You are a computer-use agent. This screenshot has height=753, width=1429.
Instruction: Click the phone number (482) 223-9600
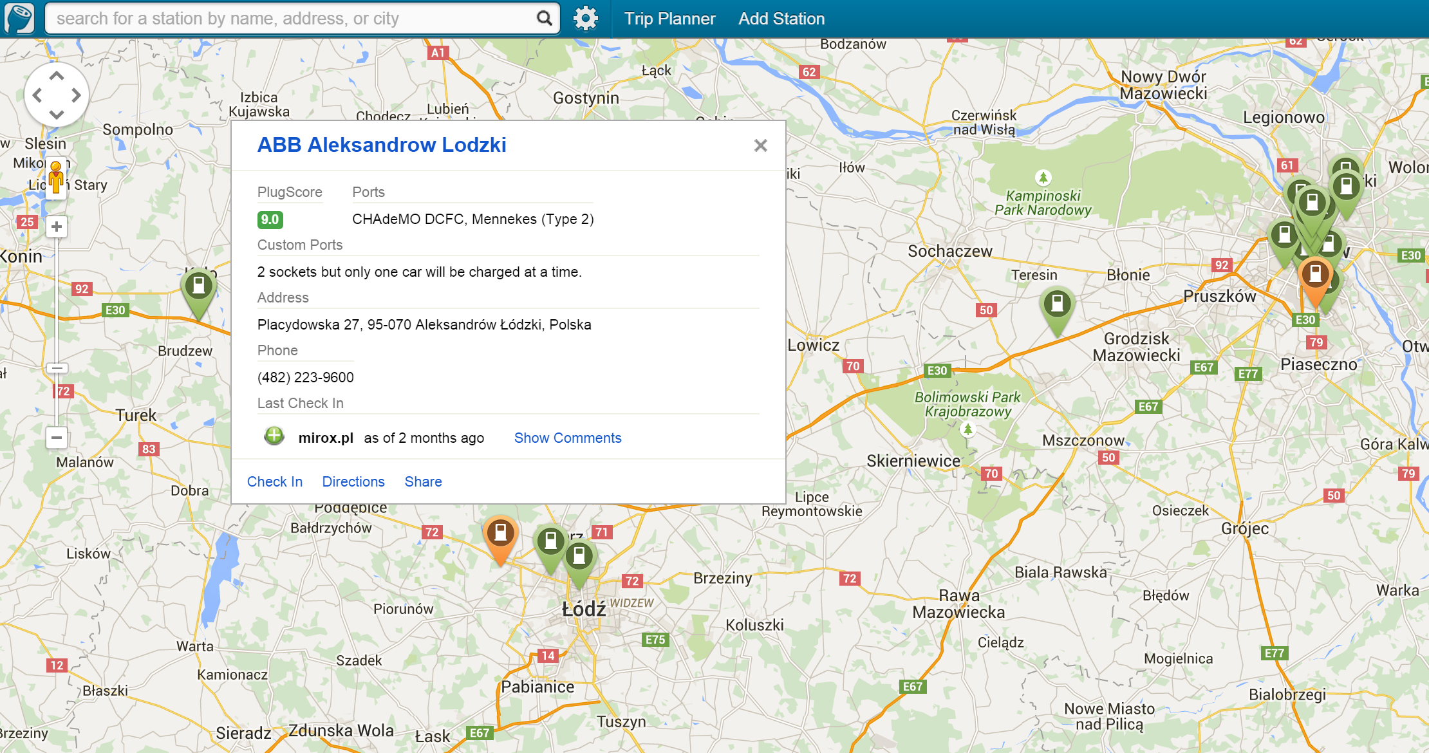306,377
